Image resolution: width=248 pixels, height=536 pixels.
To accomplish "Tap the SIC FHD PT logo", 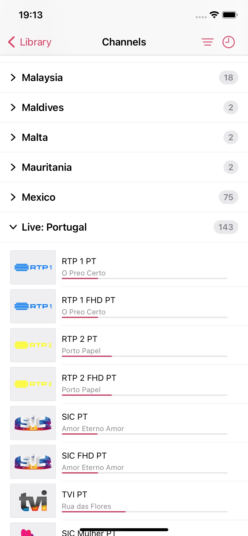I will [x=33, y=462].
